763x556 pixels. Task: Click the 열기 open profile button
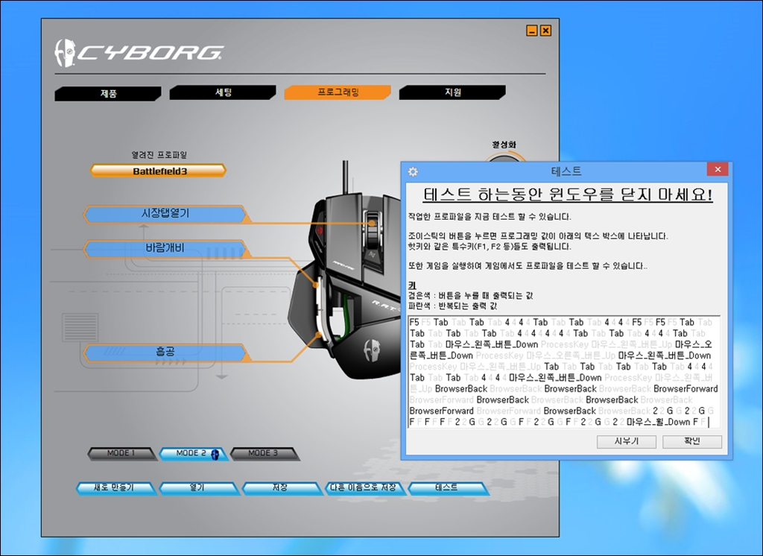199,488
